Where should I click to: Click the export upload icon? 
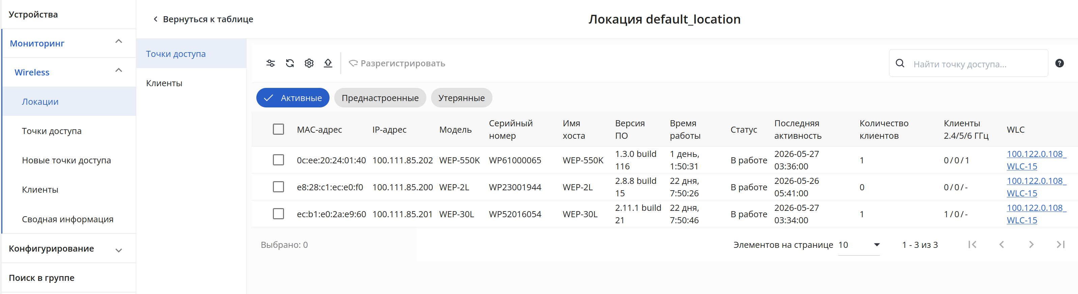328,63
